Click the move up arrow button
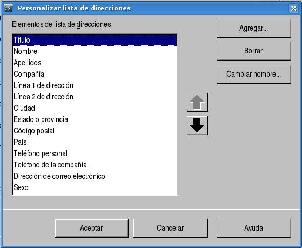The height and width of the screenshot is (248, 302). coord(197,102)
